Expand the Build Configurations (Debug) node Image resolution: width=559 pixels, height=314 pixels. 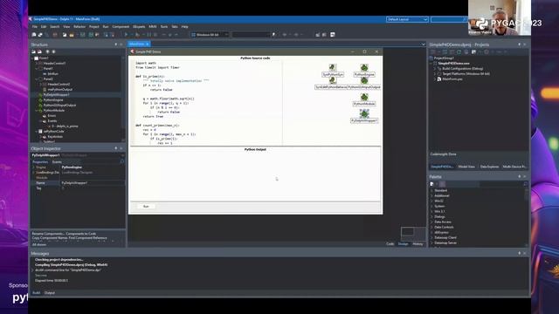(x=435, y=68)
